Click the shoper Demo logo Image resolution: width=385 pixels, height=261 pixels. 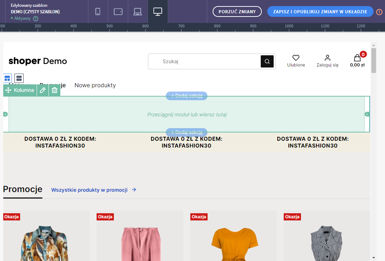[x=38, y=61]
